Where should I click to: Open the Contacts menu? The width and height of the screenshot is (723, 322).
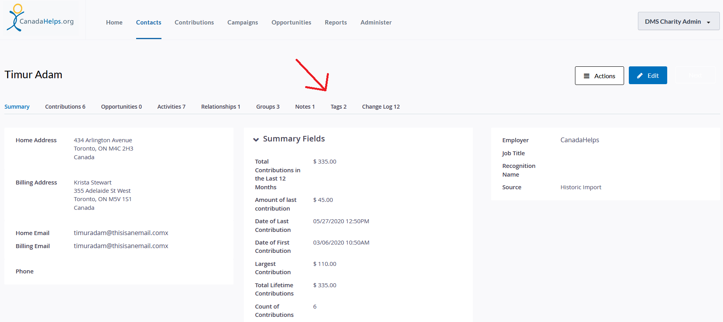pyautogui.click(x=149, y=23)
